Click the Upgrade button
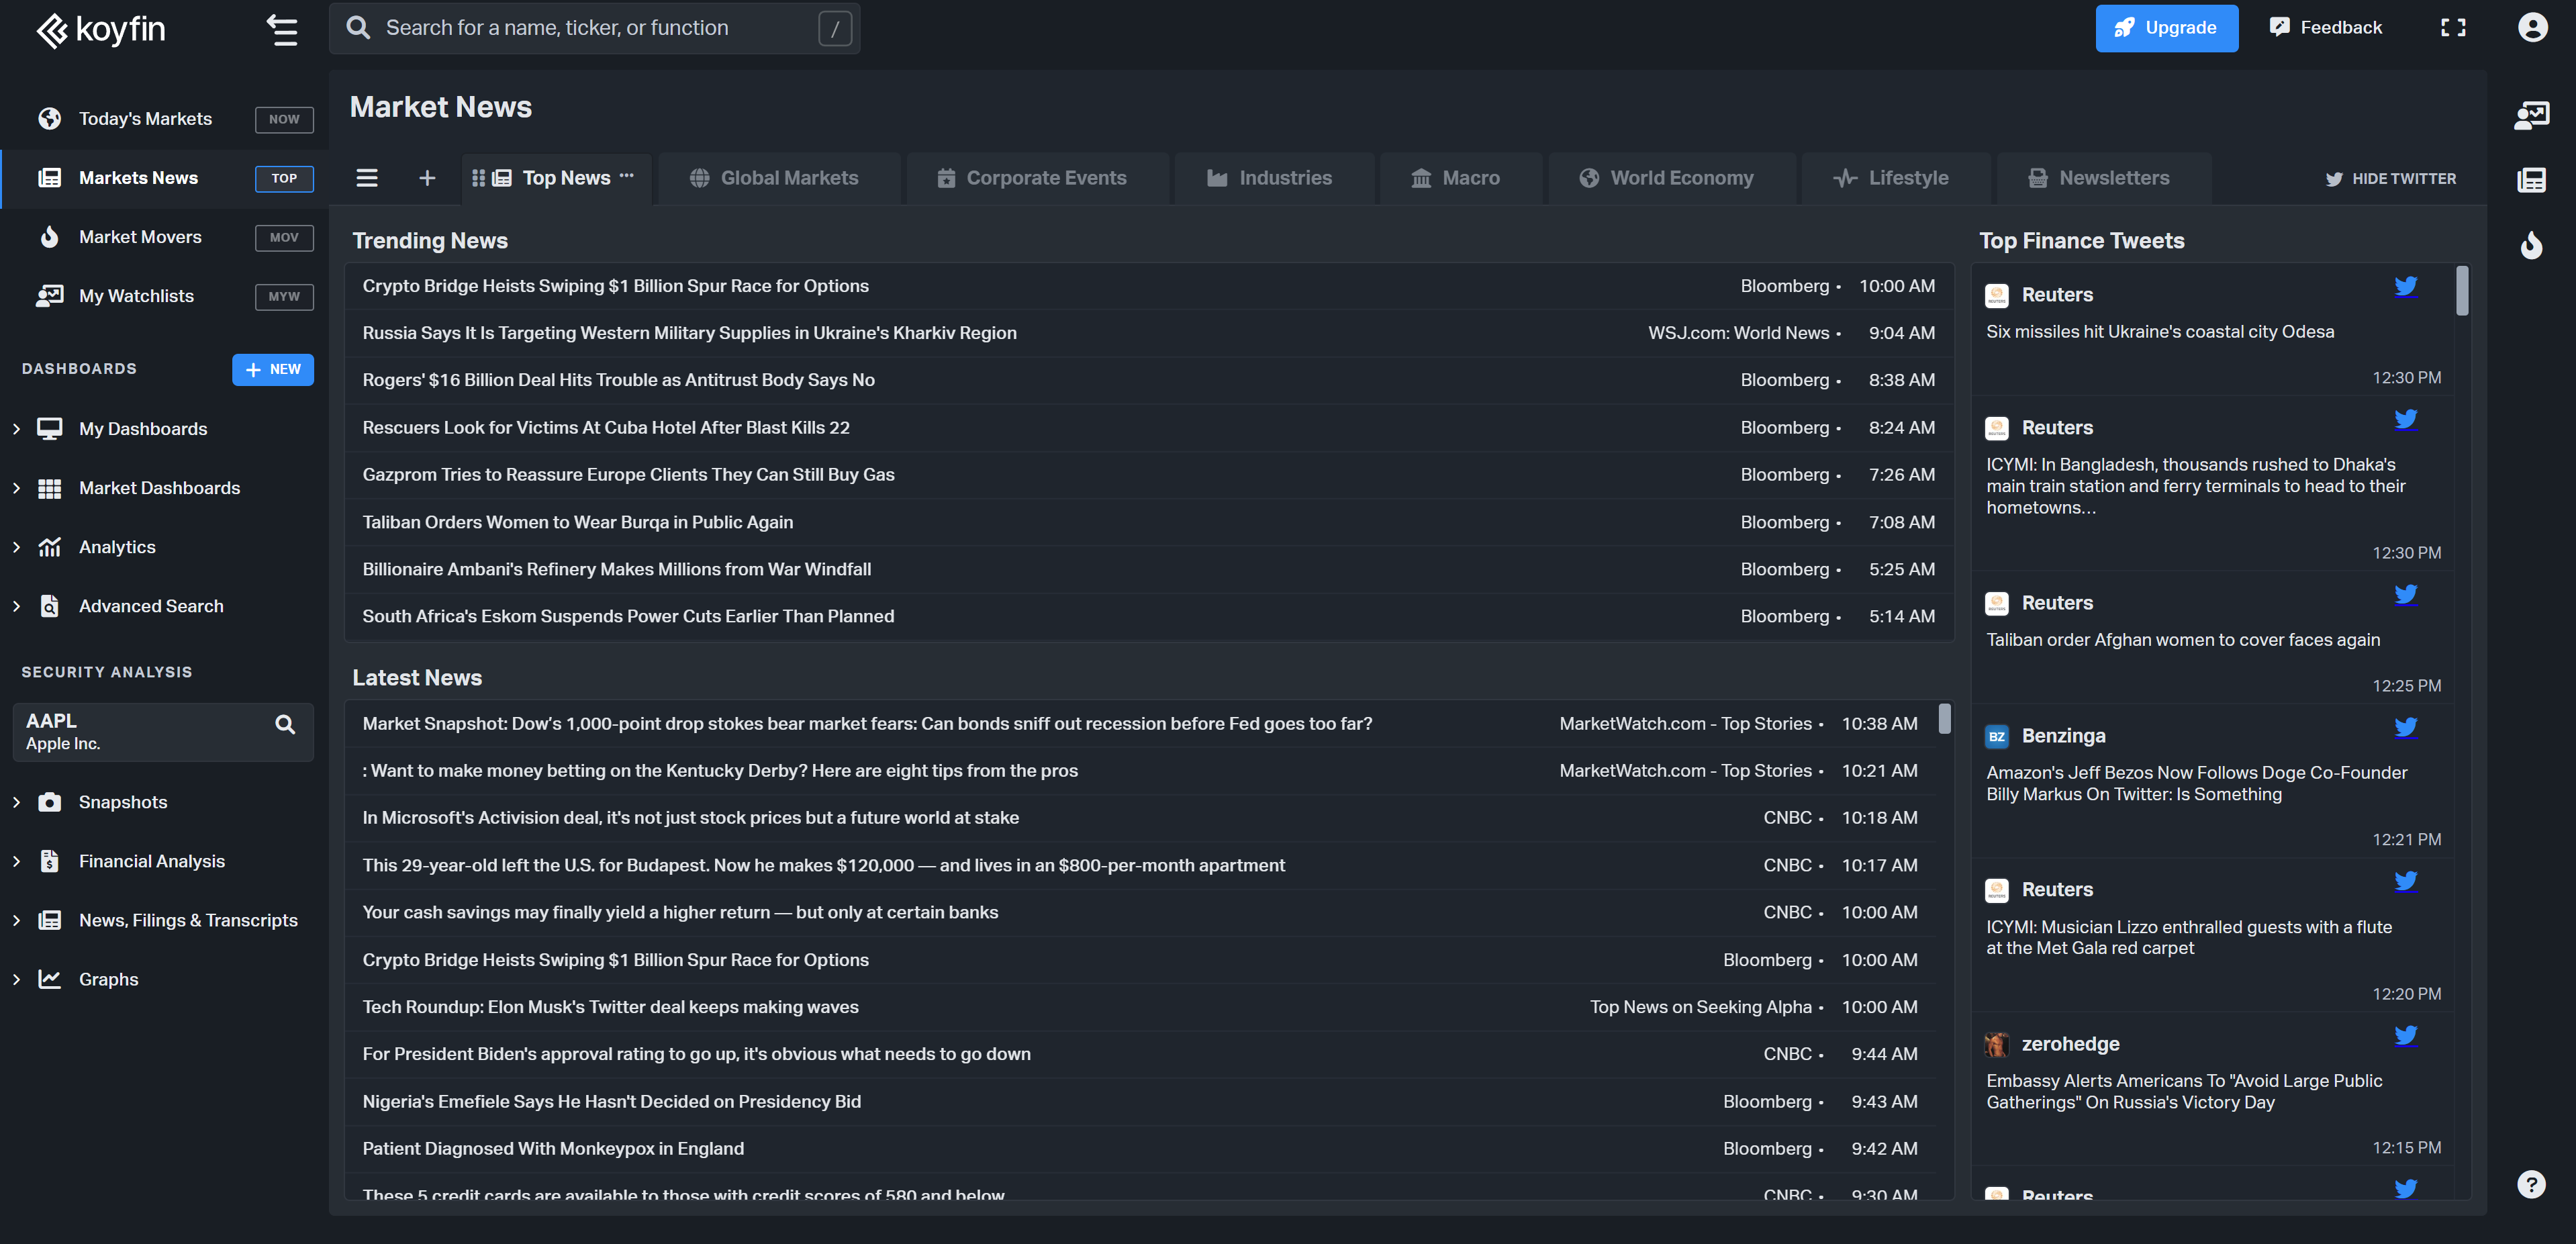 coord(2166,28)
